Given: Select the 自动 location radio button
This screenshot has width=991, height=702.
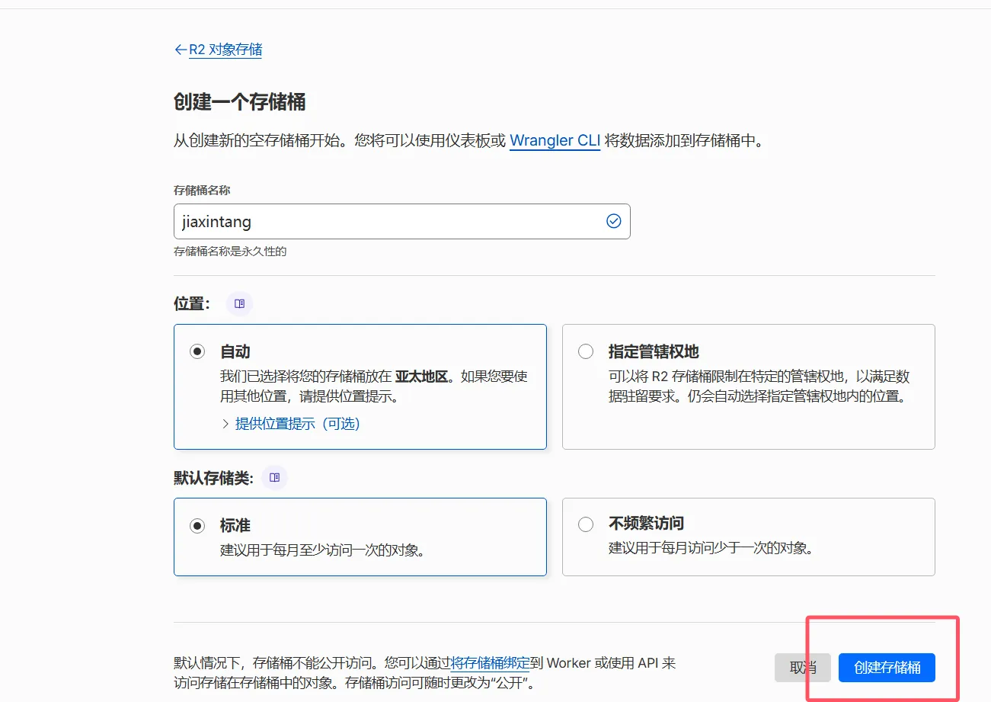Looking at the screenshot, I should click(198, 351).
